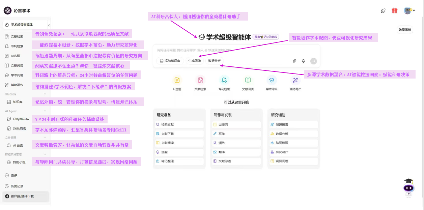Open 学术问答 in the sidebar

pyautogui.click(x=17, y=76)
